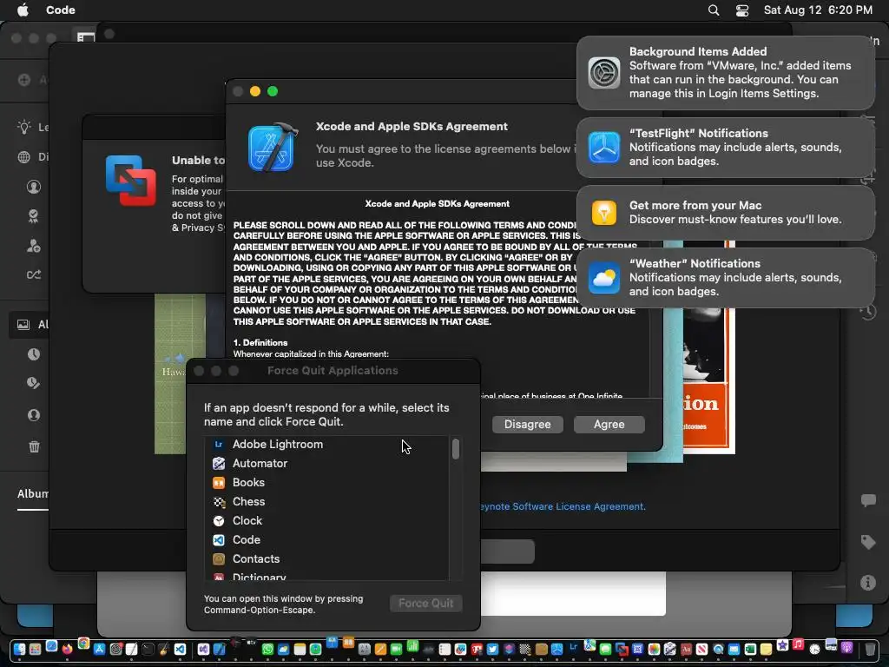The height and width of the screenshot is (667, 889).
Task: Click the clock icon in Lightroom sidebar
Action: click(34, 354)
